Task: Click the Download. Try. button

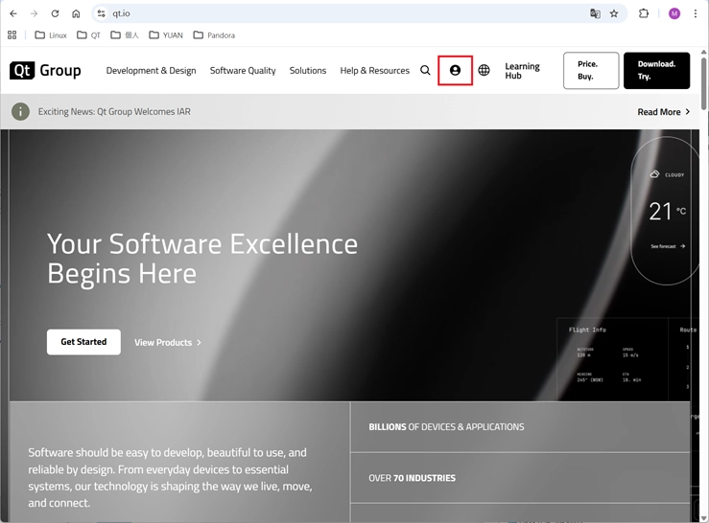Action: point(656,70)
